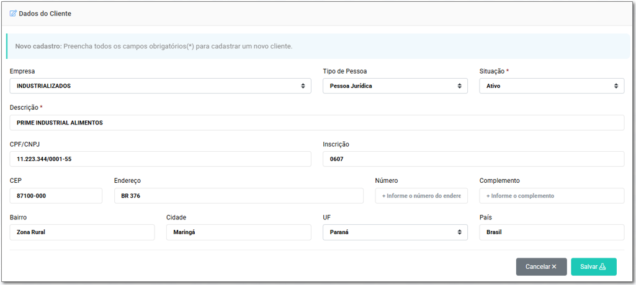Focus the País field showing Brasil
The width and height of the screenshot is (636, 285).
point(551,232)
